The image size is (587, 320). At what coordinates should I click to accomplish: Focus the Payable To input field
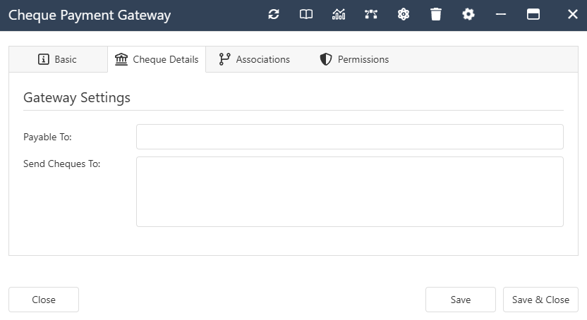click(350, 137)
